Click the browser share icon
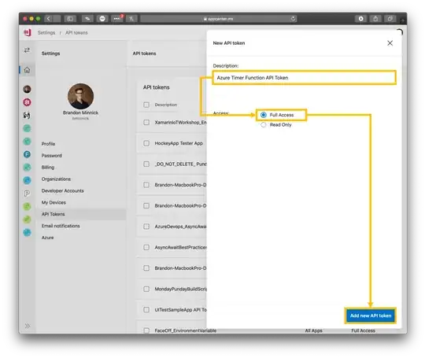Viewport: 425px width, 358px height. (375, 18)
